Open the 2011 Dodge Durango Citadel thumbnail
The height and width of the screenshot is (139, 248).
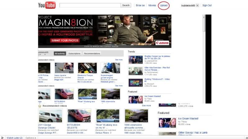pos(51,116)
